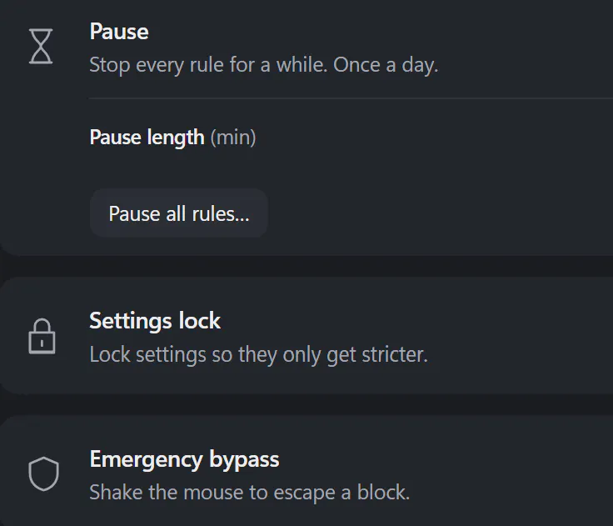This screenshot has width=613, height=526.
Task: Click the 'Pause all rules...' button
Action: click(179, 213)
